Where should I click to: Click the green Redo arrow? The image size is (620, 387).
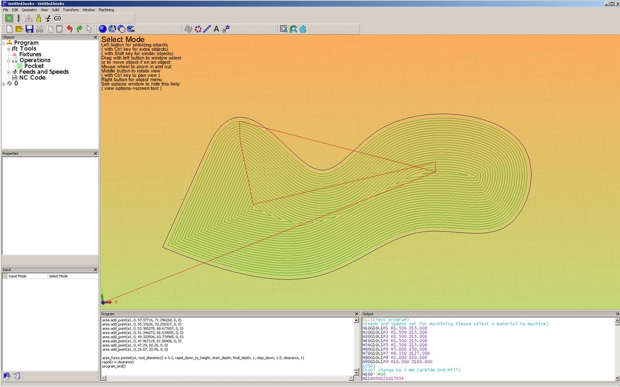[79, 28]
